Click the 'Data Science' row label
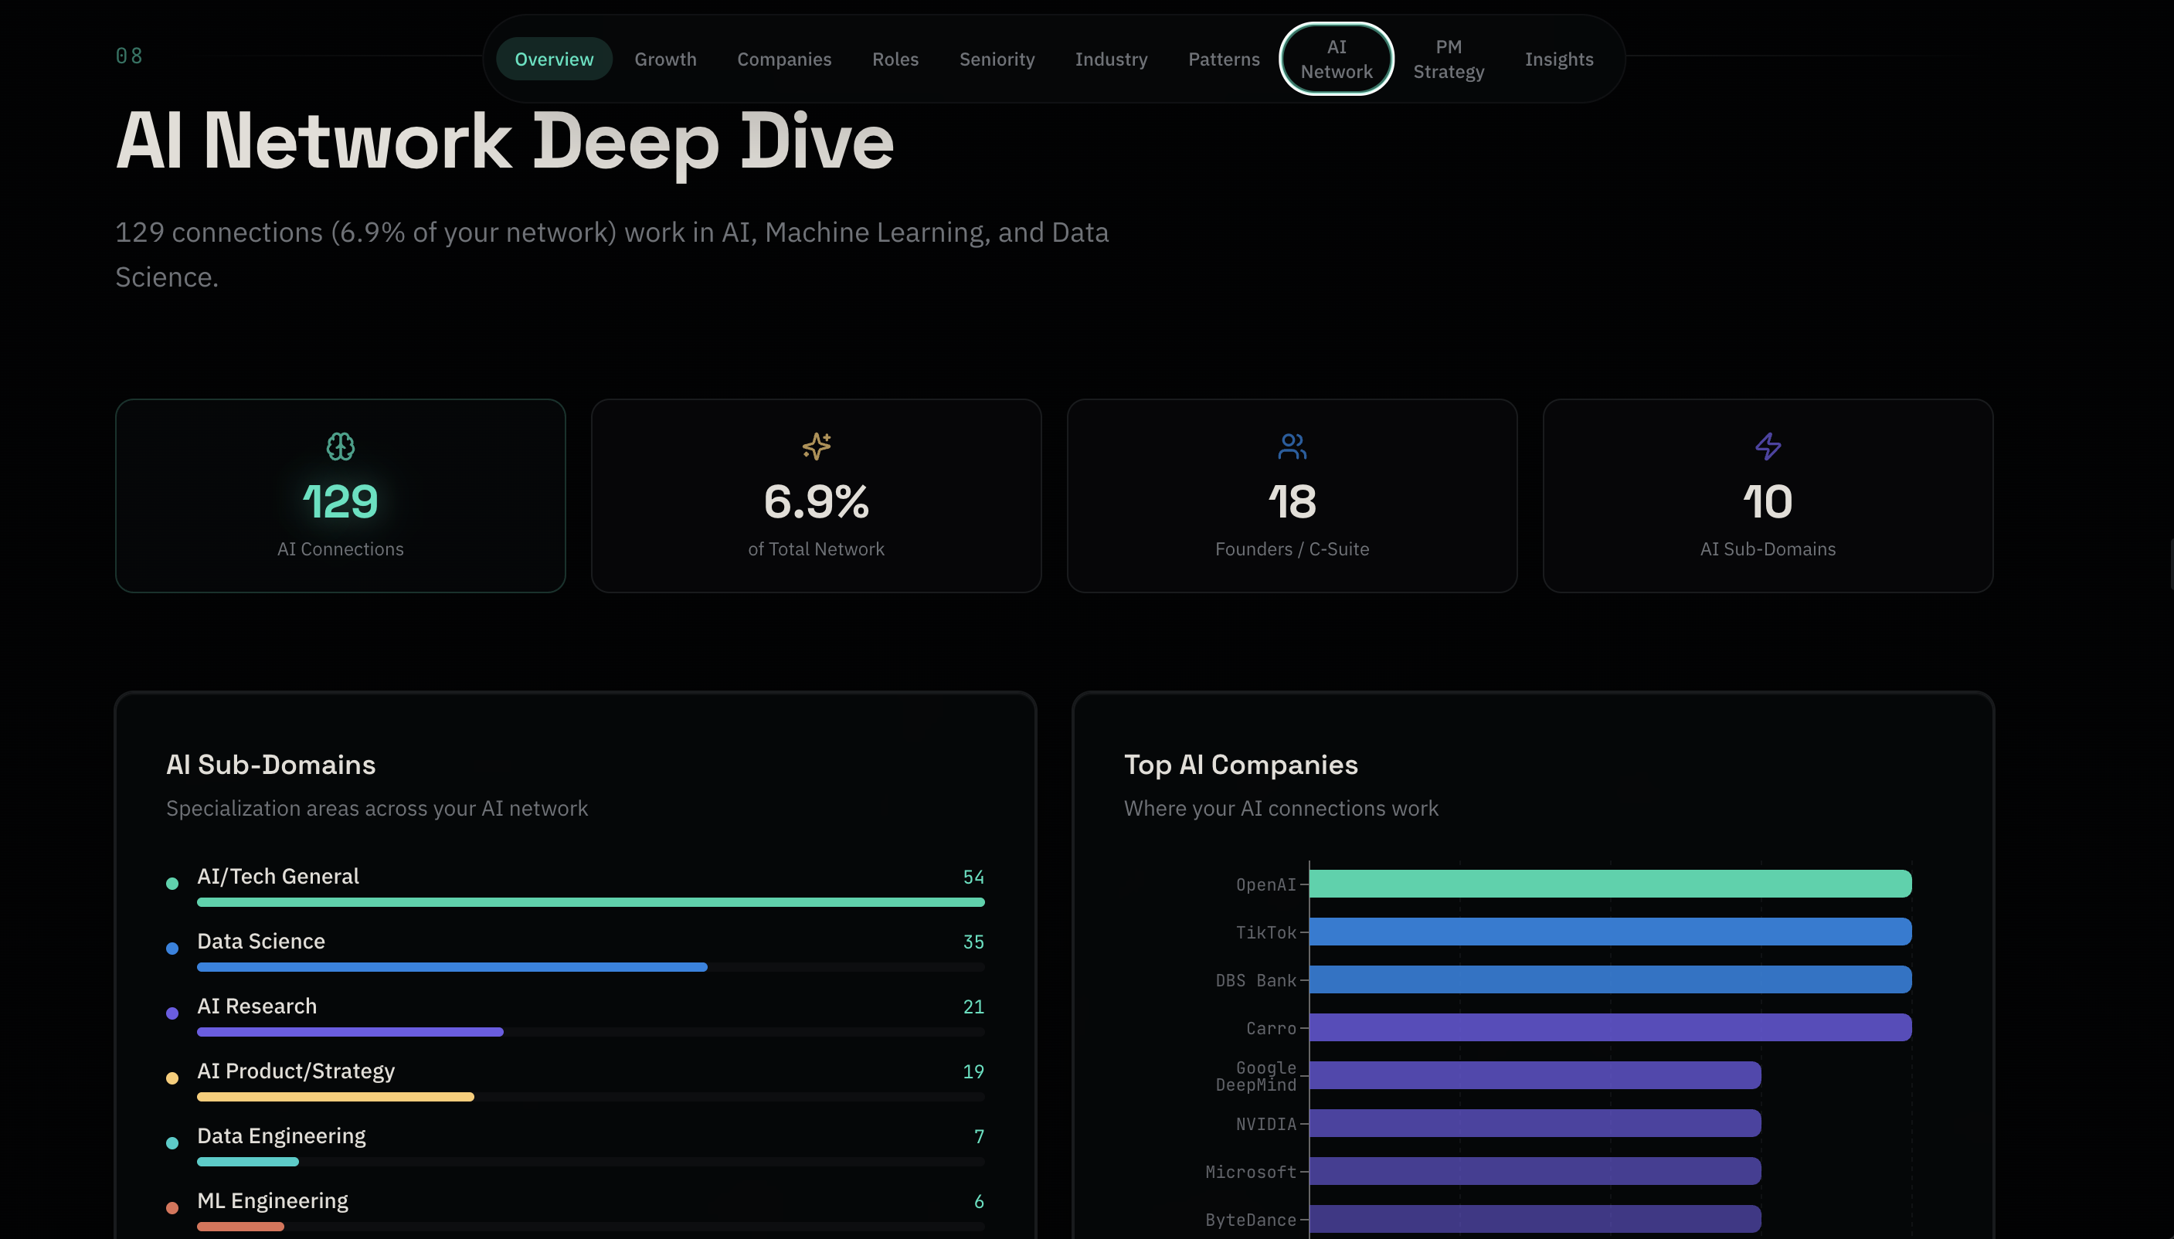The width and height of the screenshot is (2174, 1239). click(x=261, y=940)
